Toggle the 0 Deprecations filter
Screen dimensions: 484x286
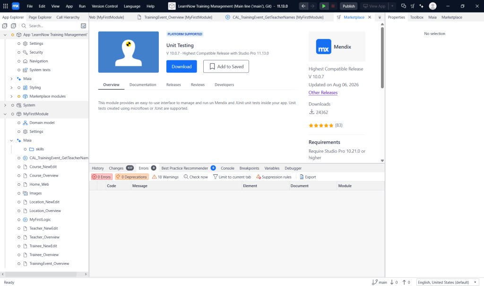(x=132, y=177)
